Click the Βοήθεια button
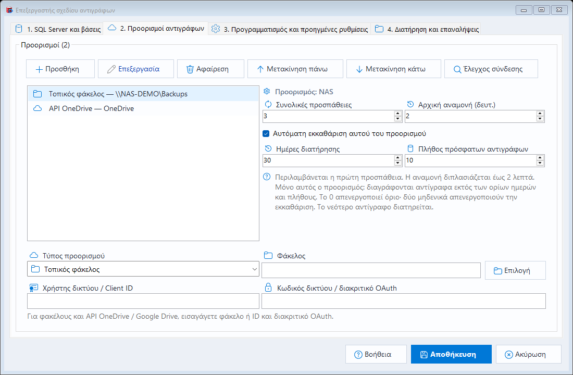 (376, 355)
